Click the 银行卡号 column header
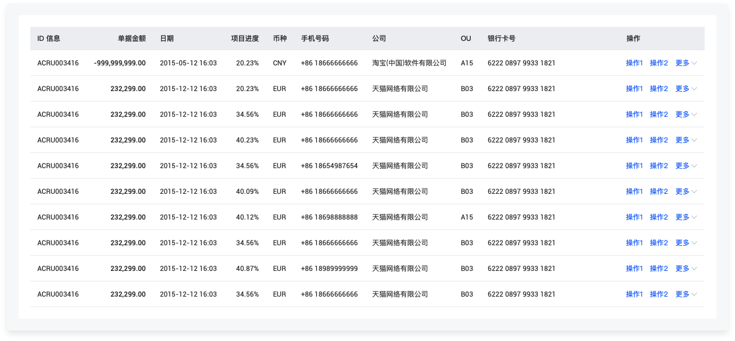Screen dimensions: 735x341 click(502, 39)
